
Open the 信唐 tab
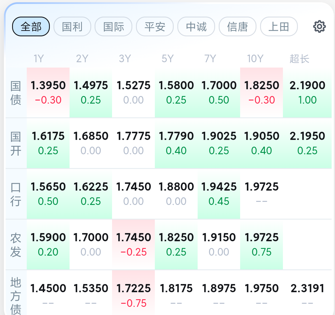point(238,27)
